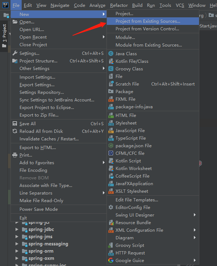Expand the spring-messaging module tree node
This screenshot has height=266, width=217.
point(17,244)
